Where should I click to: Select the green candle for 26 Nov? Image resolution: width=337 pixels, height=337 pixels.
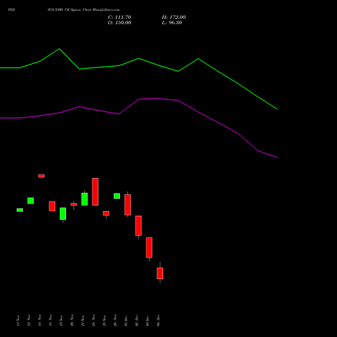tap(117, 196)
